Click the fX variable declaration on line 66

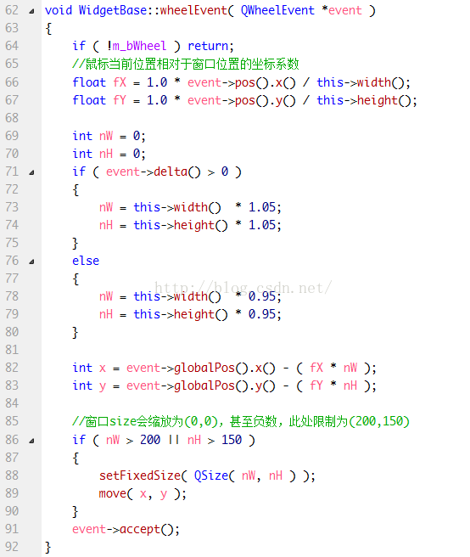pyautogui.click(x=120, y=82)
